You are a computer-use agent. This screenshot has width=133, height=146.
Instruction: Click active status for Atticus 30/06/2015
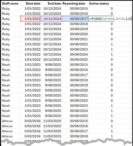(101, 121)
